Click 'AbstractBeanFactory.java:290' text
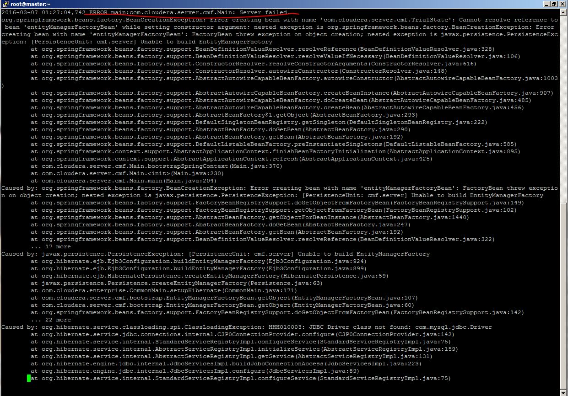The width and height of the screenshot is (568, 396). click(x=355, y=129)
